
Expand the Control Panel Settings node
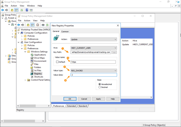[x=25, y=80]
